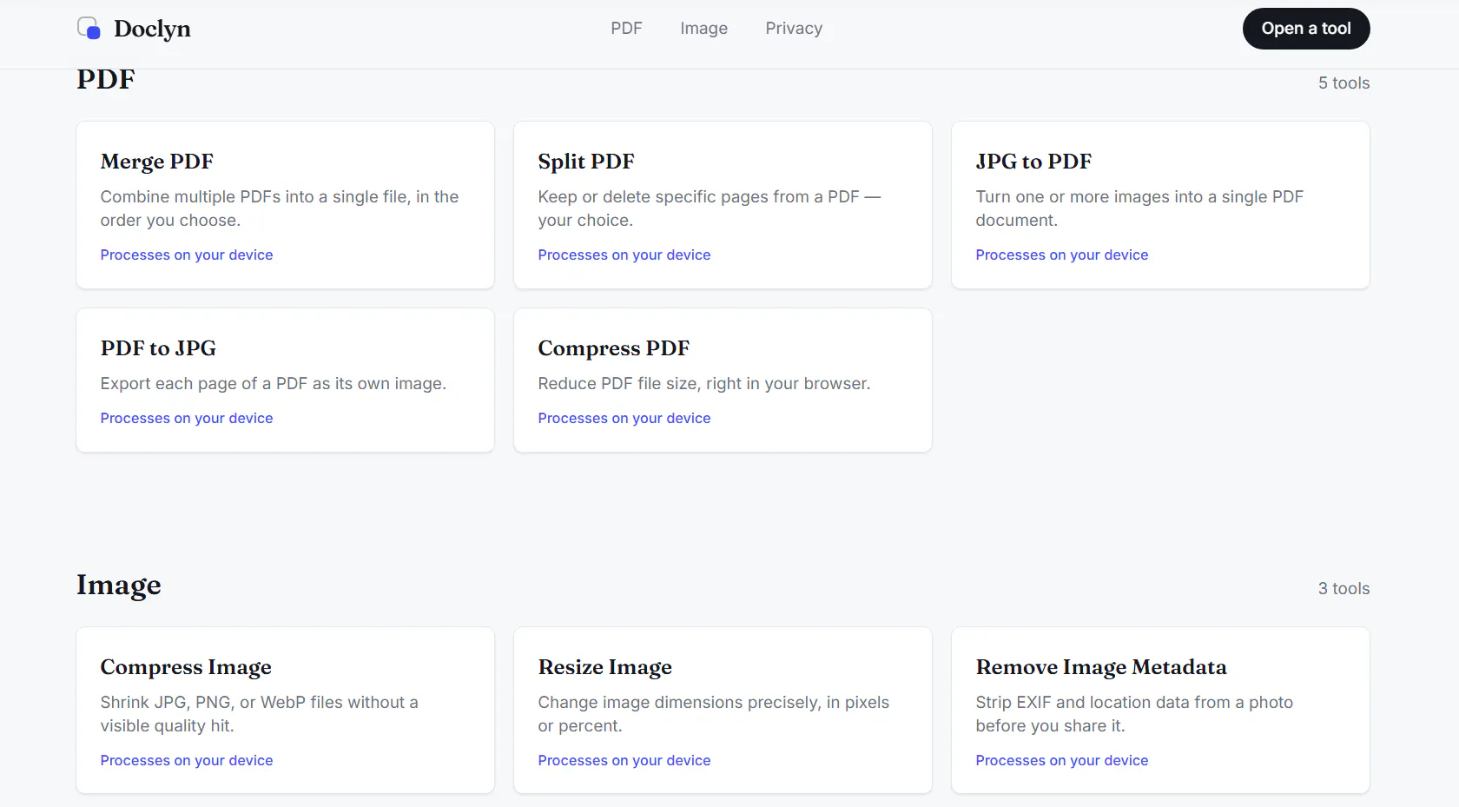Click the Image section heading
Screen dimensions: 1459x807
pos(119,585)
